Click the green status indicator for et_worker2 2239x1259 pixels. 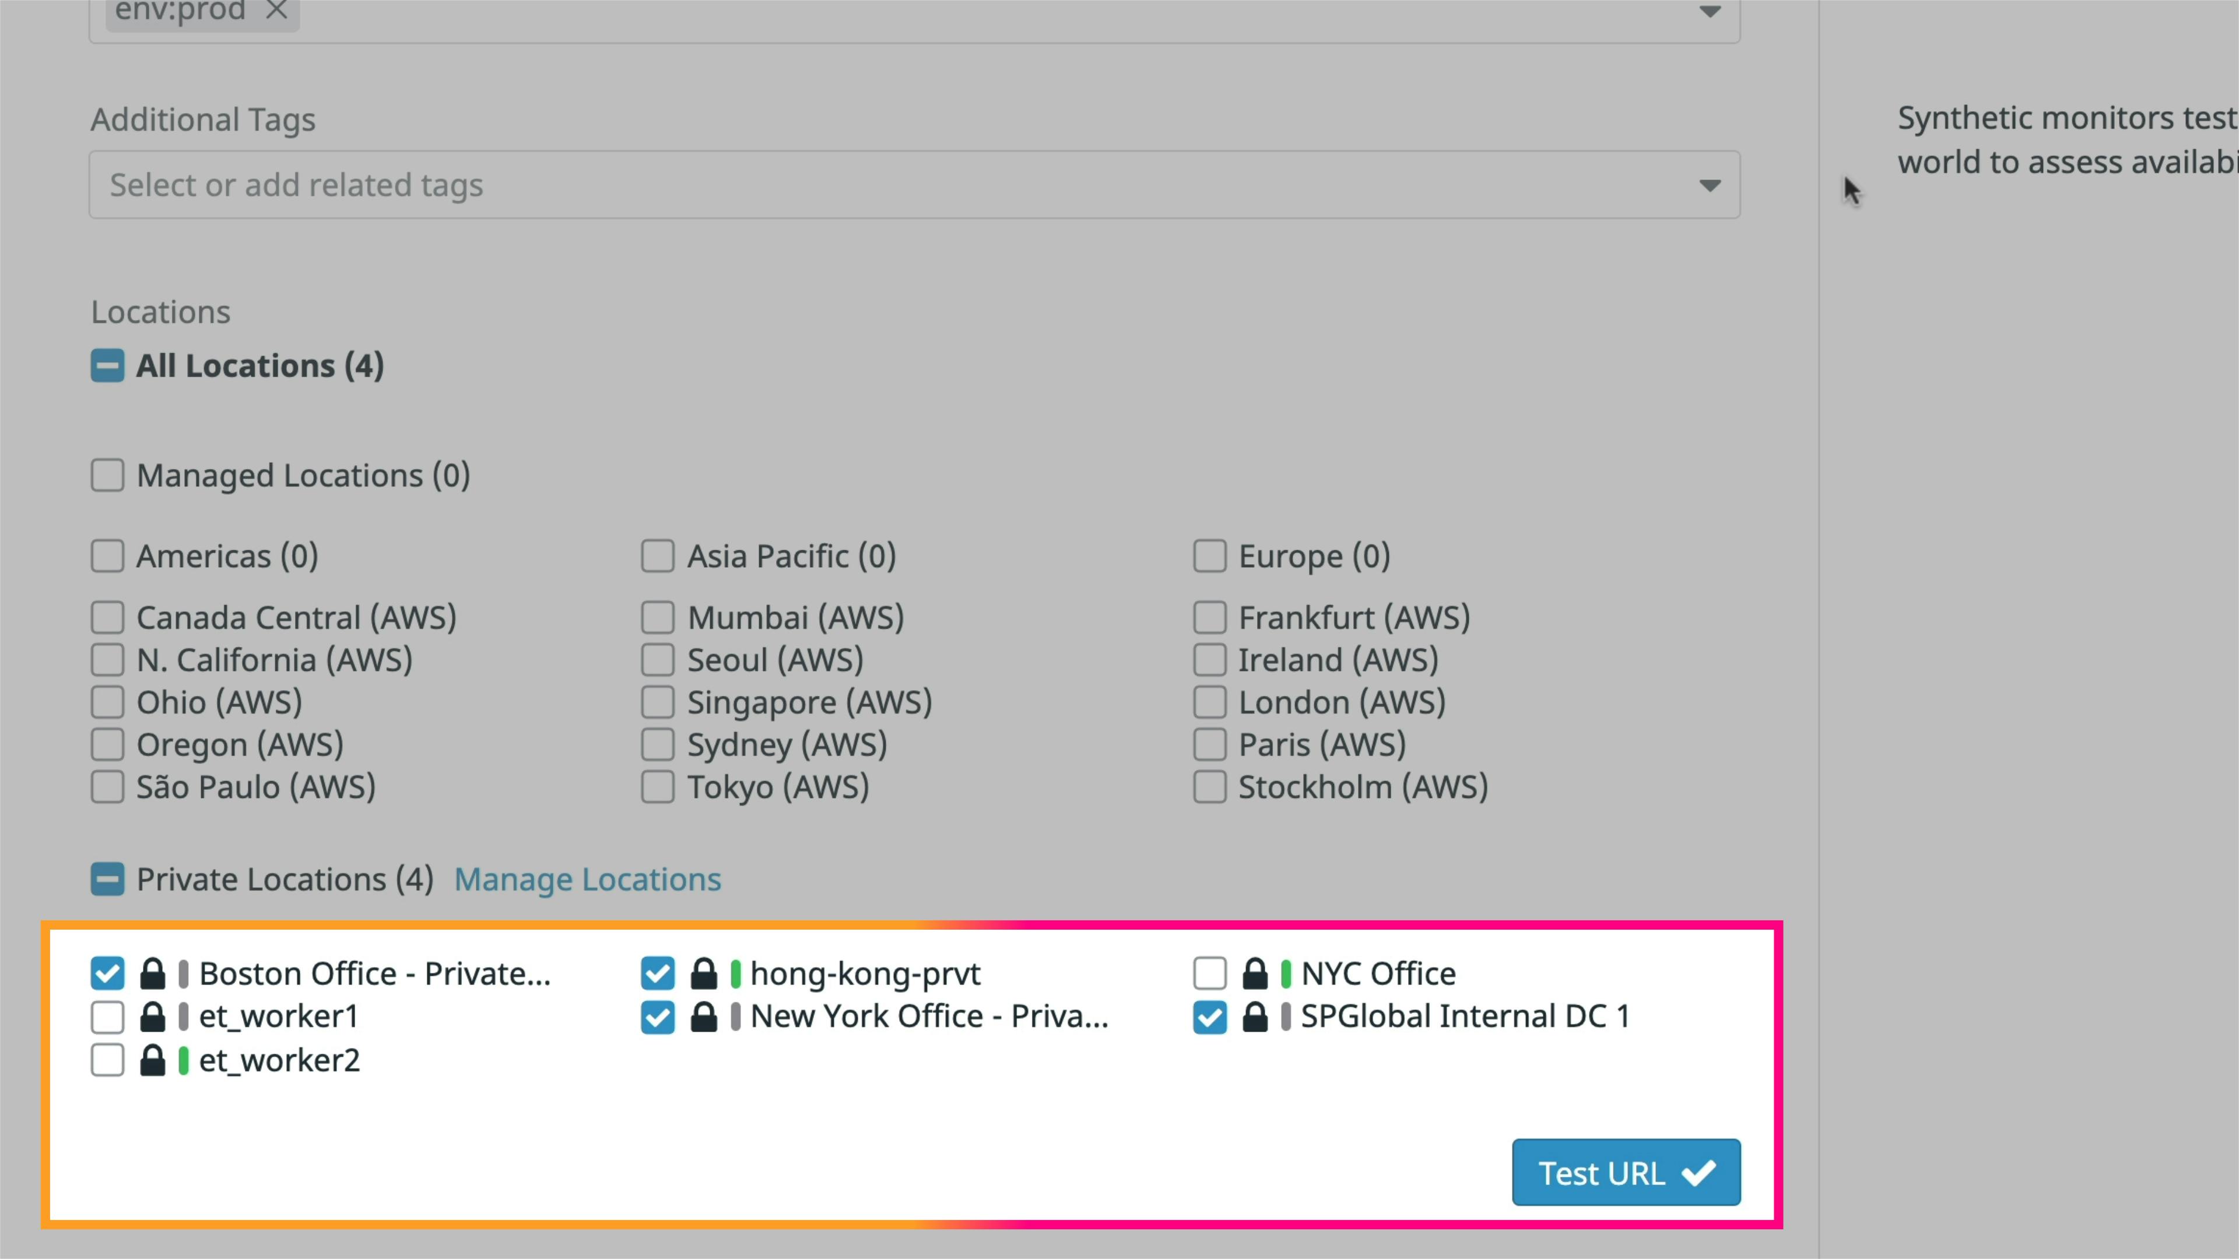(x=184, y=1060)
